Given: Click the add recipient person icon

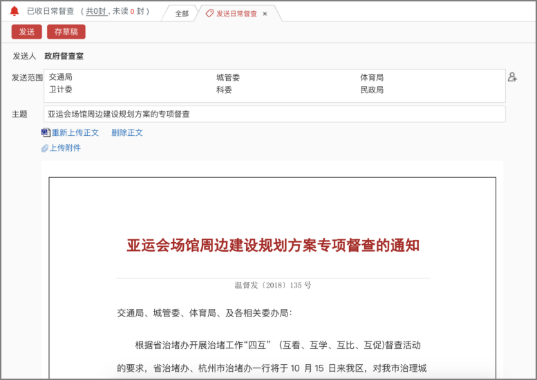Looking at the screenshot, I should coord(512,77).
